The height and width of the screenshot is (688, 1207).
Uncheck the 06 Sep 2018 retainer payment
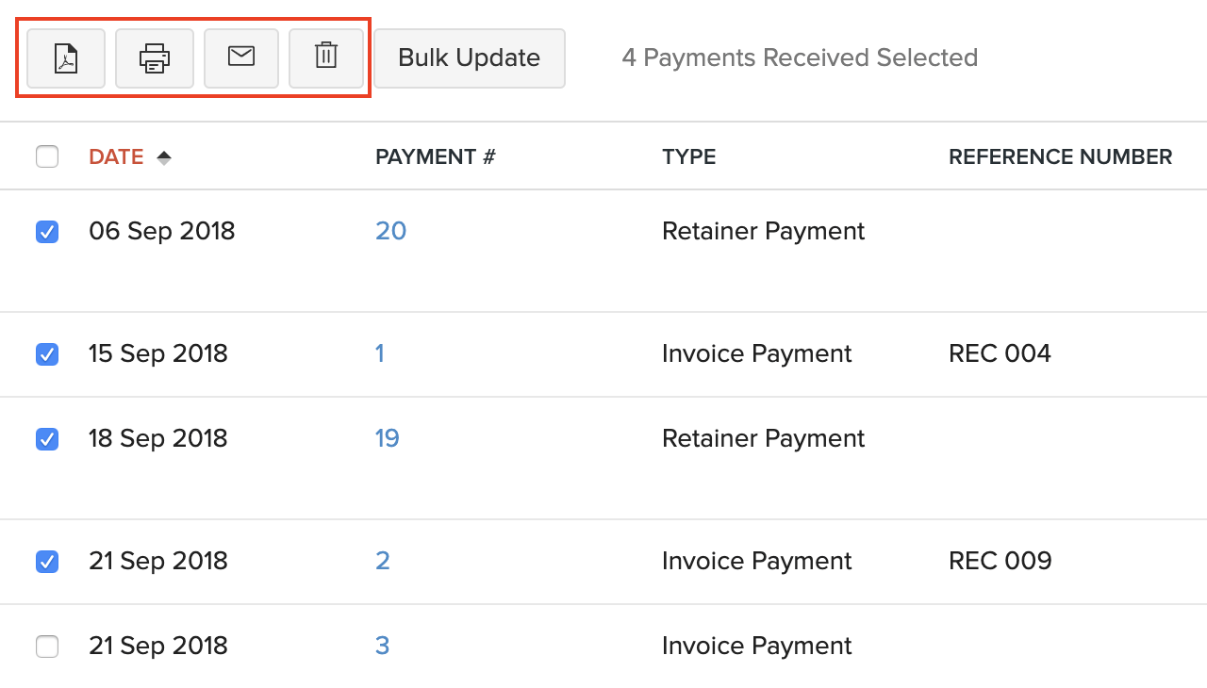coord(47,232)
